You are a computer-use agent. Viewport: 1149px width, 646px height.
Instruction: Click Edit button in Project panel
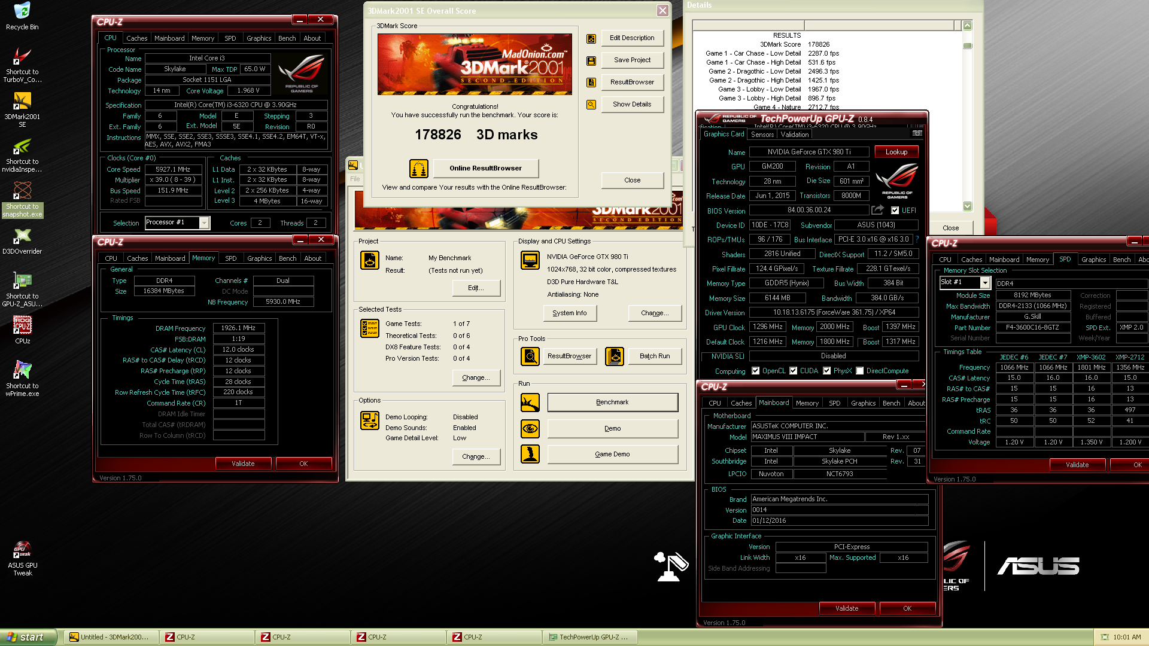pyautogui.click(x=476, y=288)
